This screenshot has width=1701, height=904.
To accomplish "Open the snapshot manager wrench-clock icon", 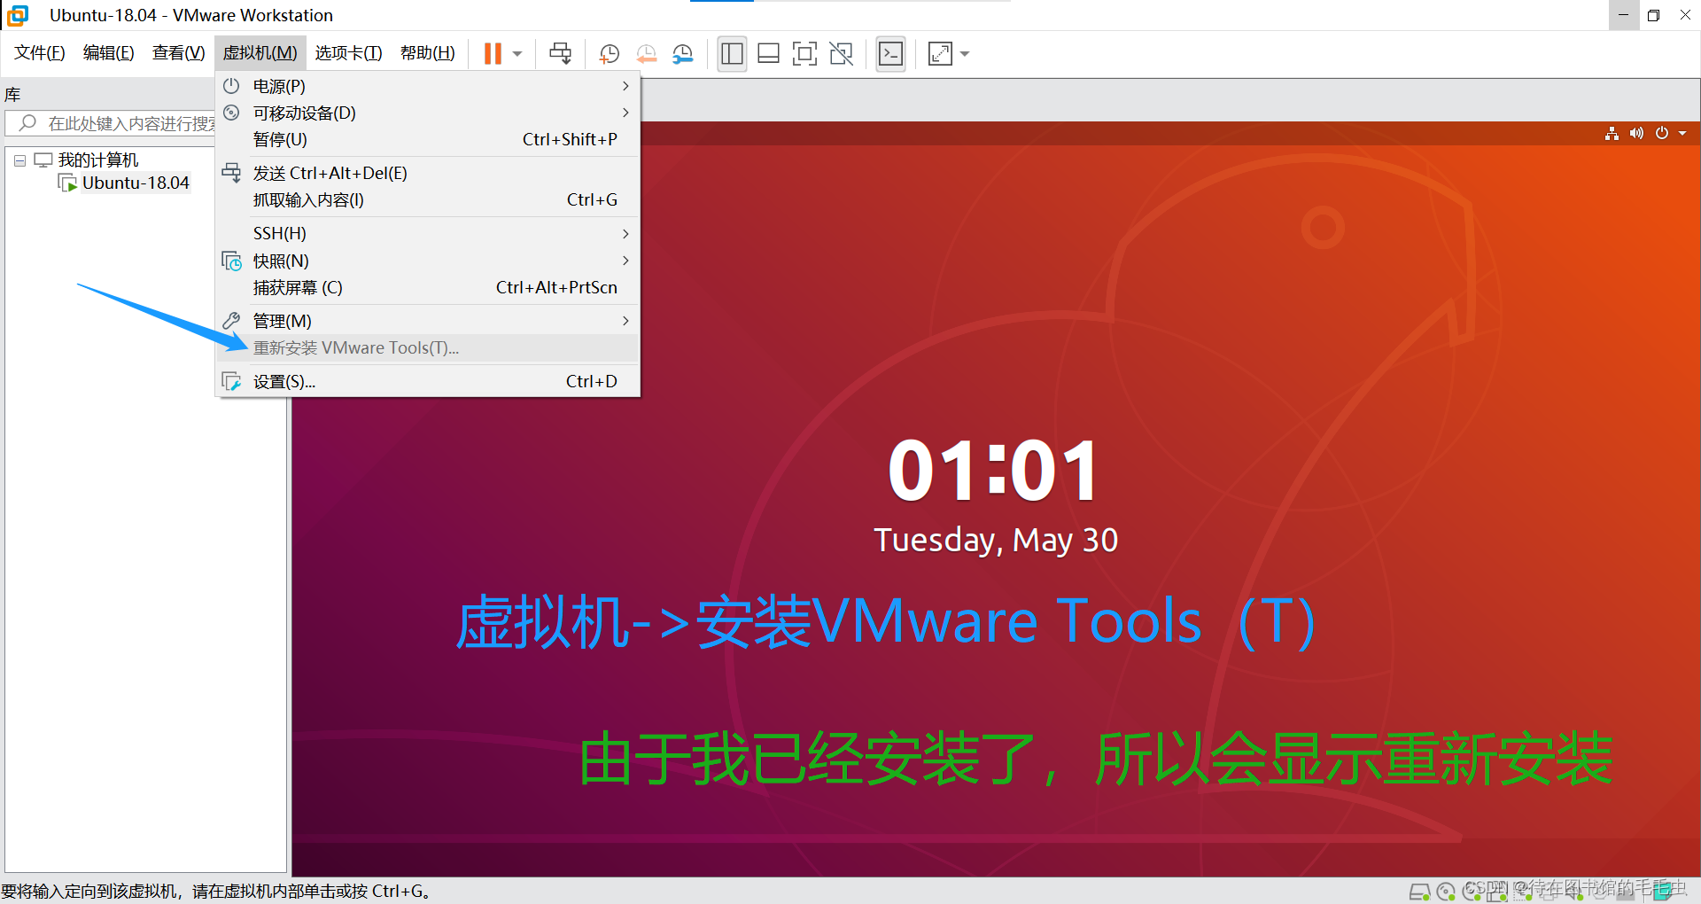I will click(x=683, y=53).
